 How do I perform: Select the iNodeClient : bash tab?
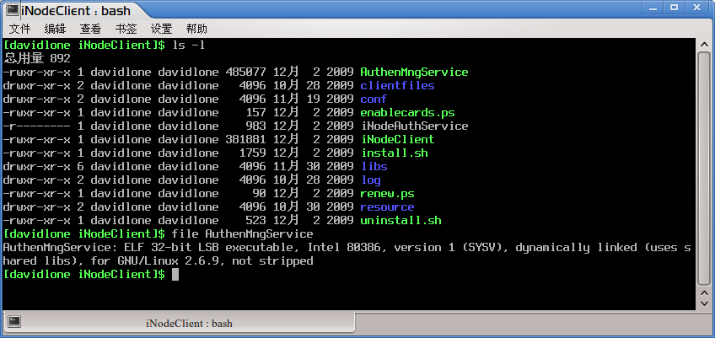tap(179, 323)
